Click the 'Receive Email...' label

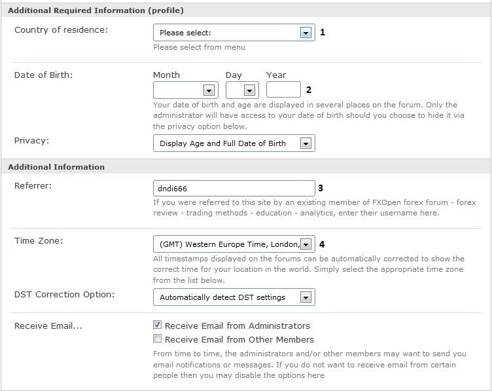coord(48,326)
